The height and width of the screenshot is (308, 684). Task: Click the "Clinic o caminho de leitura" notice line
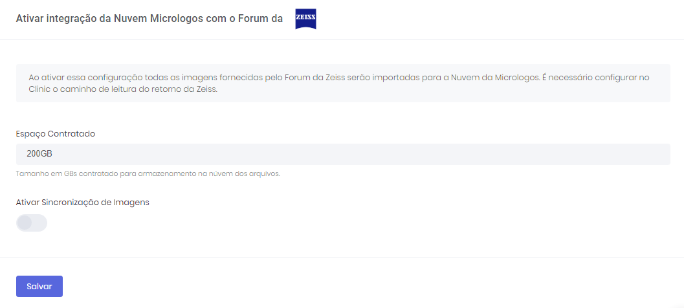[123, 89]
